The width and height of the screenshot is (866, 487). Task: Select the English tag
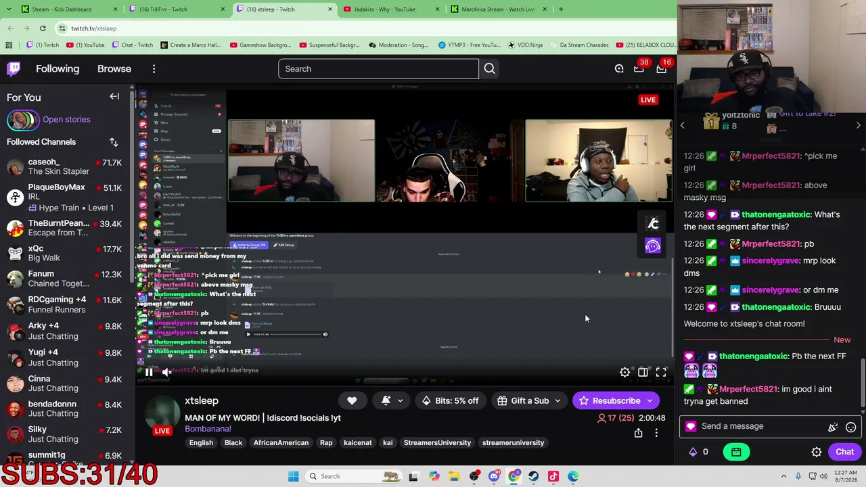tap(201, 442)
